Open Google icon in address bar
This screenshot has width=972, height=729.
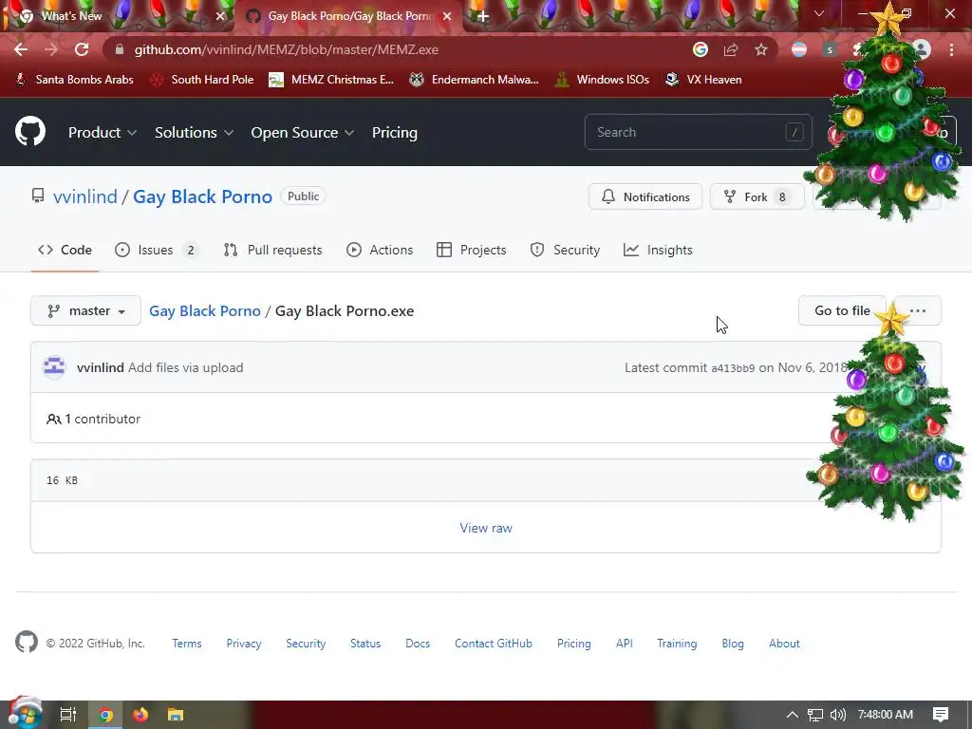pos(701,49)
